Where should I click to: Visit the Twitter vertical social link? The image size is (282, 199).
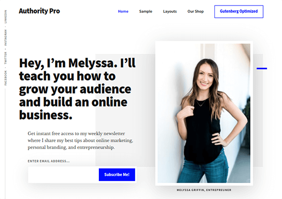(x=5, y=58)
